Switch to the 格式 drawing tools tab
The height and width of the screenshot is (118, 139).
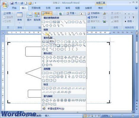click(x=101, y=8)
